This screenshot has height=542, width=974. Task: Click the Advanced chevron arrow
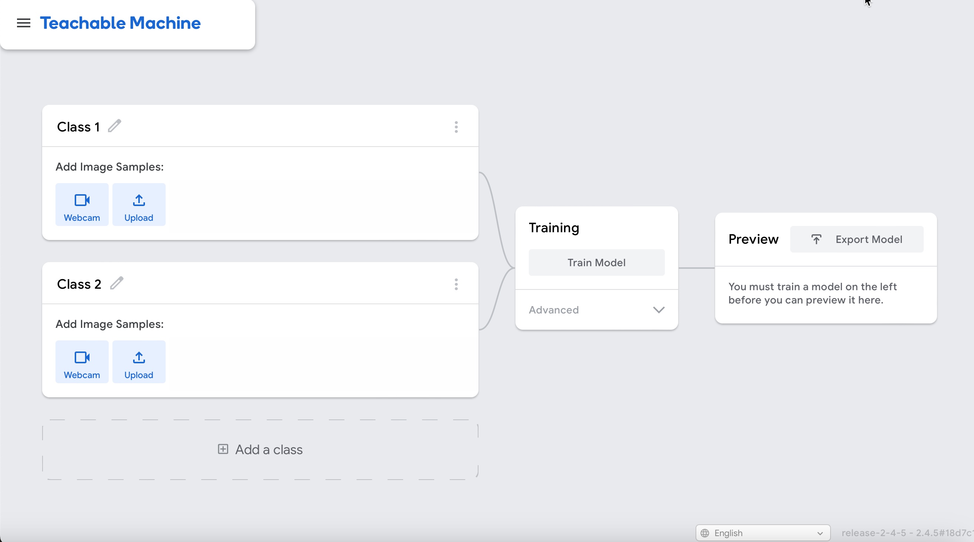coord(658,310)
